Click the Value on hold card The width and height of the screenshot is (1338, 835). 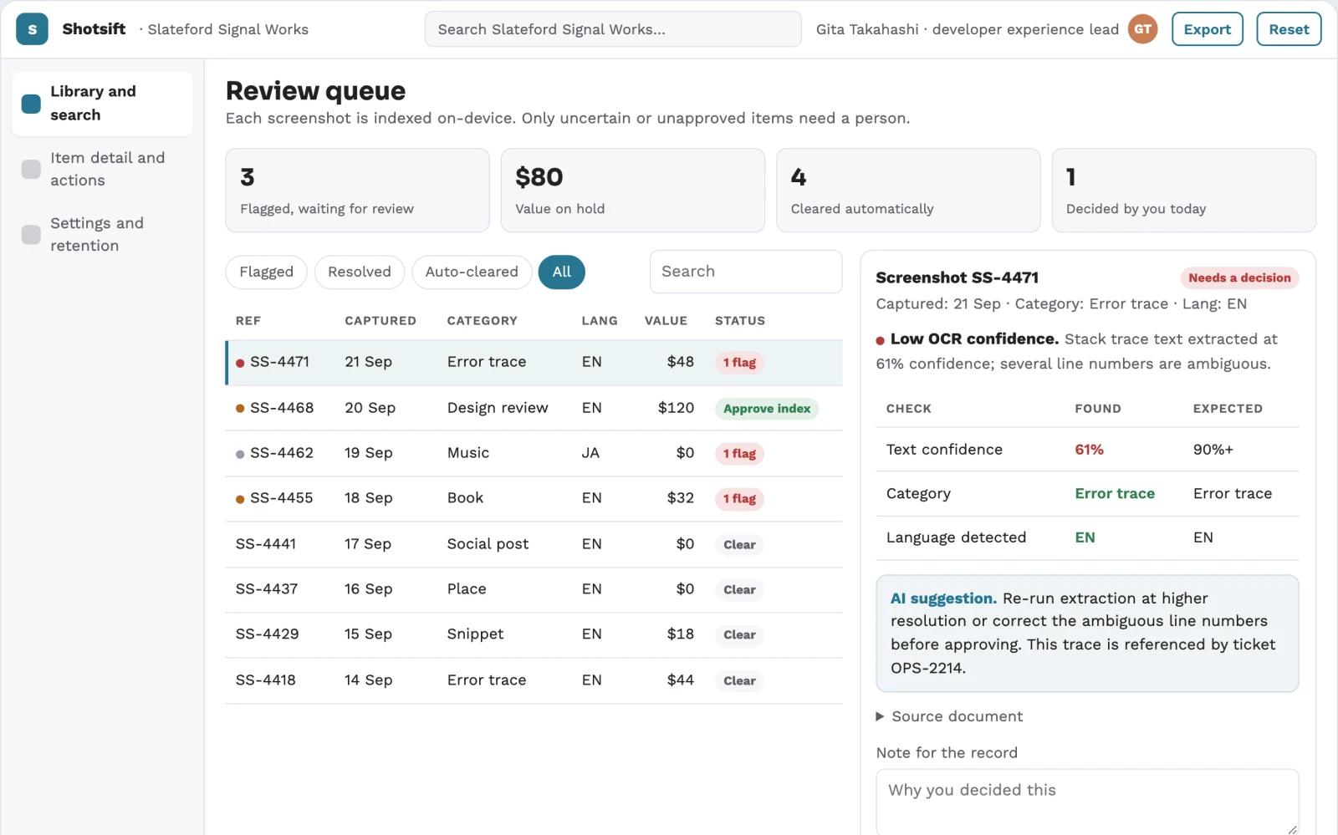(x=633, y=191)
